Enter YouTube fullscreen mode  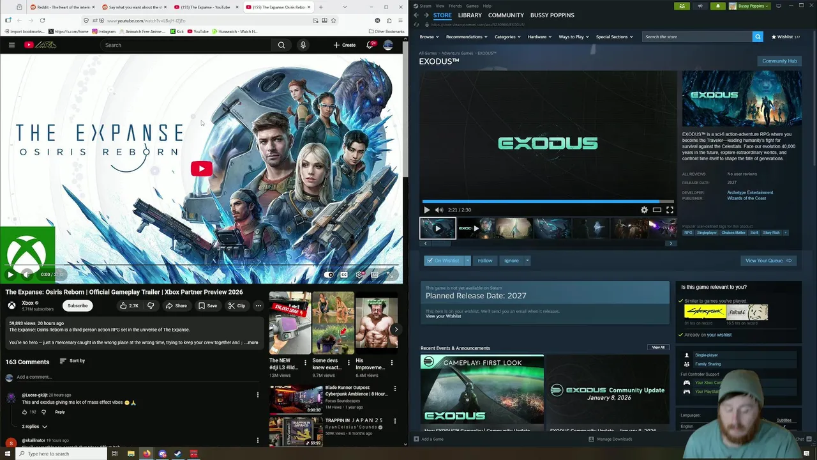(x=390, y=275)
